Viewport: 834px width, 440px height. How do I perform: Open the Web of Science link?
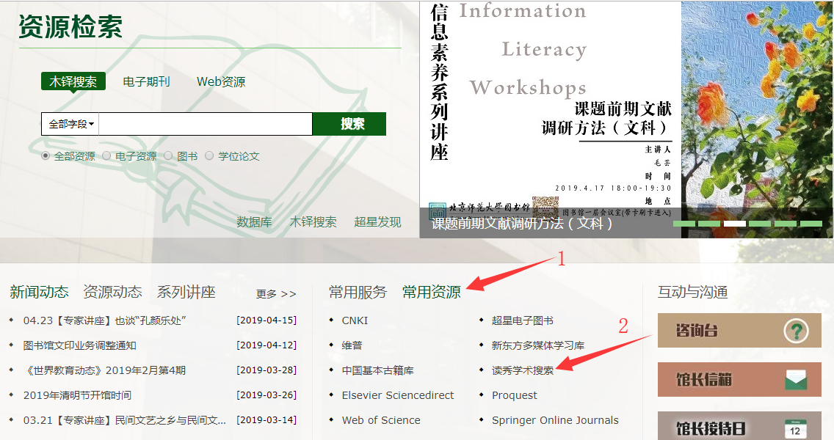point(381,420)
